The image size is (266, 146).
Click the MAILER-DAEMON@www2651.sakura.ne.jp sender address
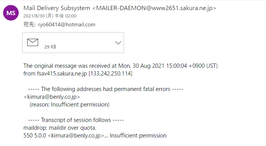point(154,8)
